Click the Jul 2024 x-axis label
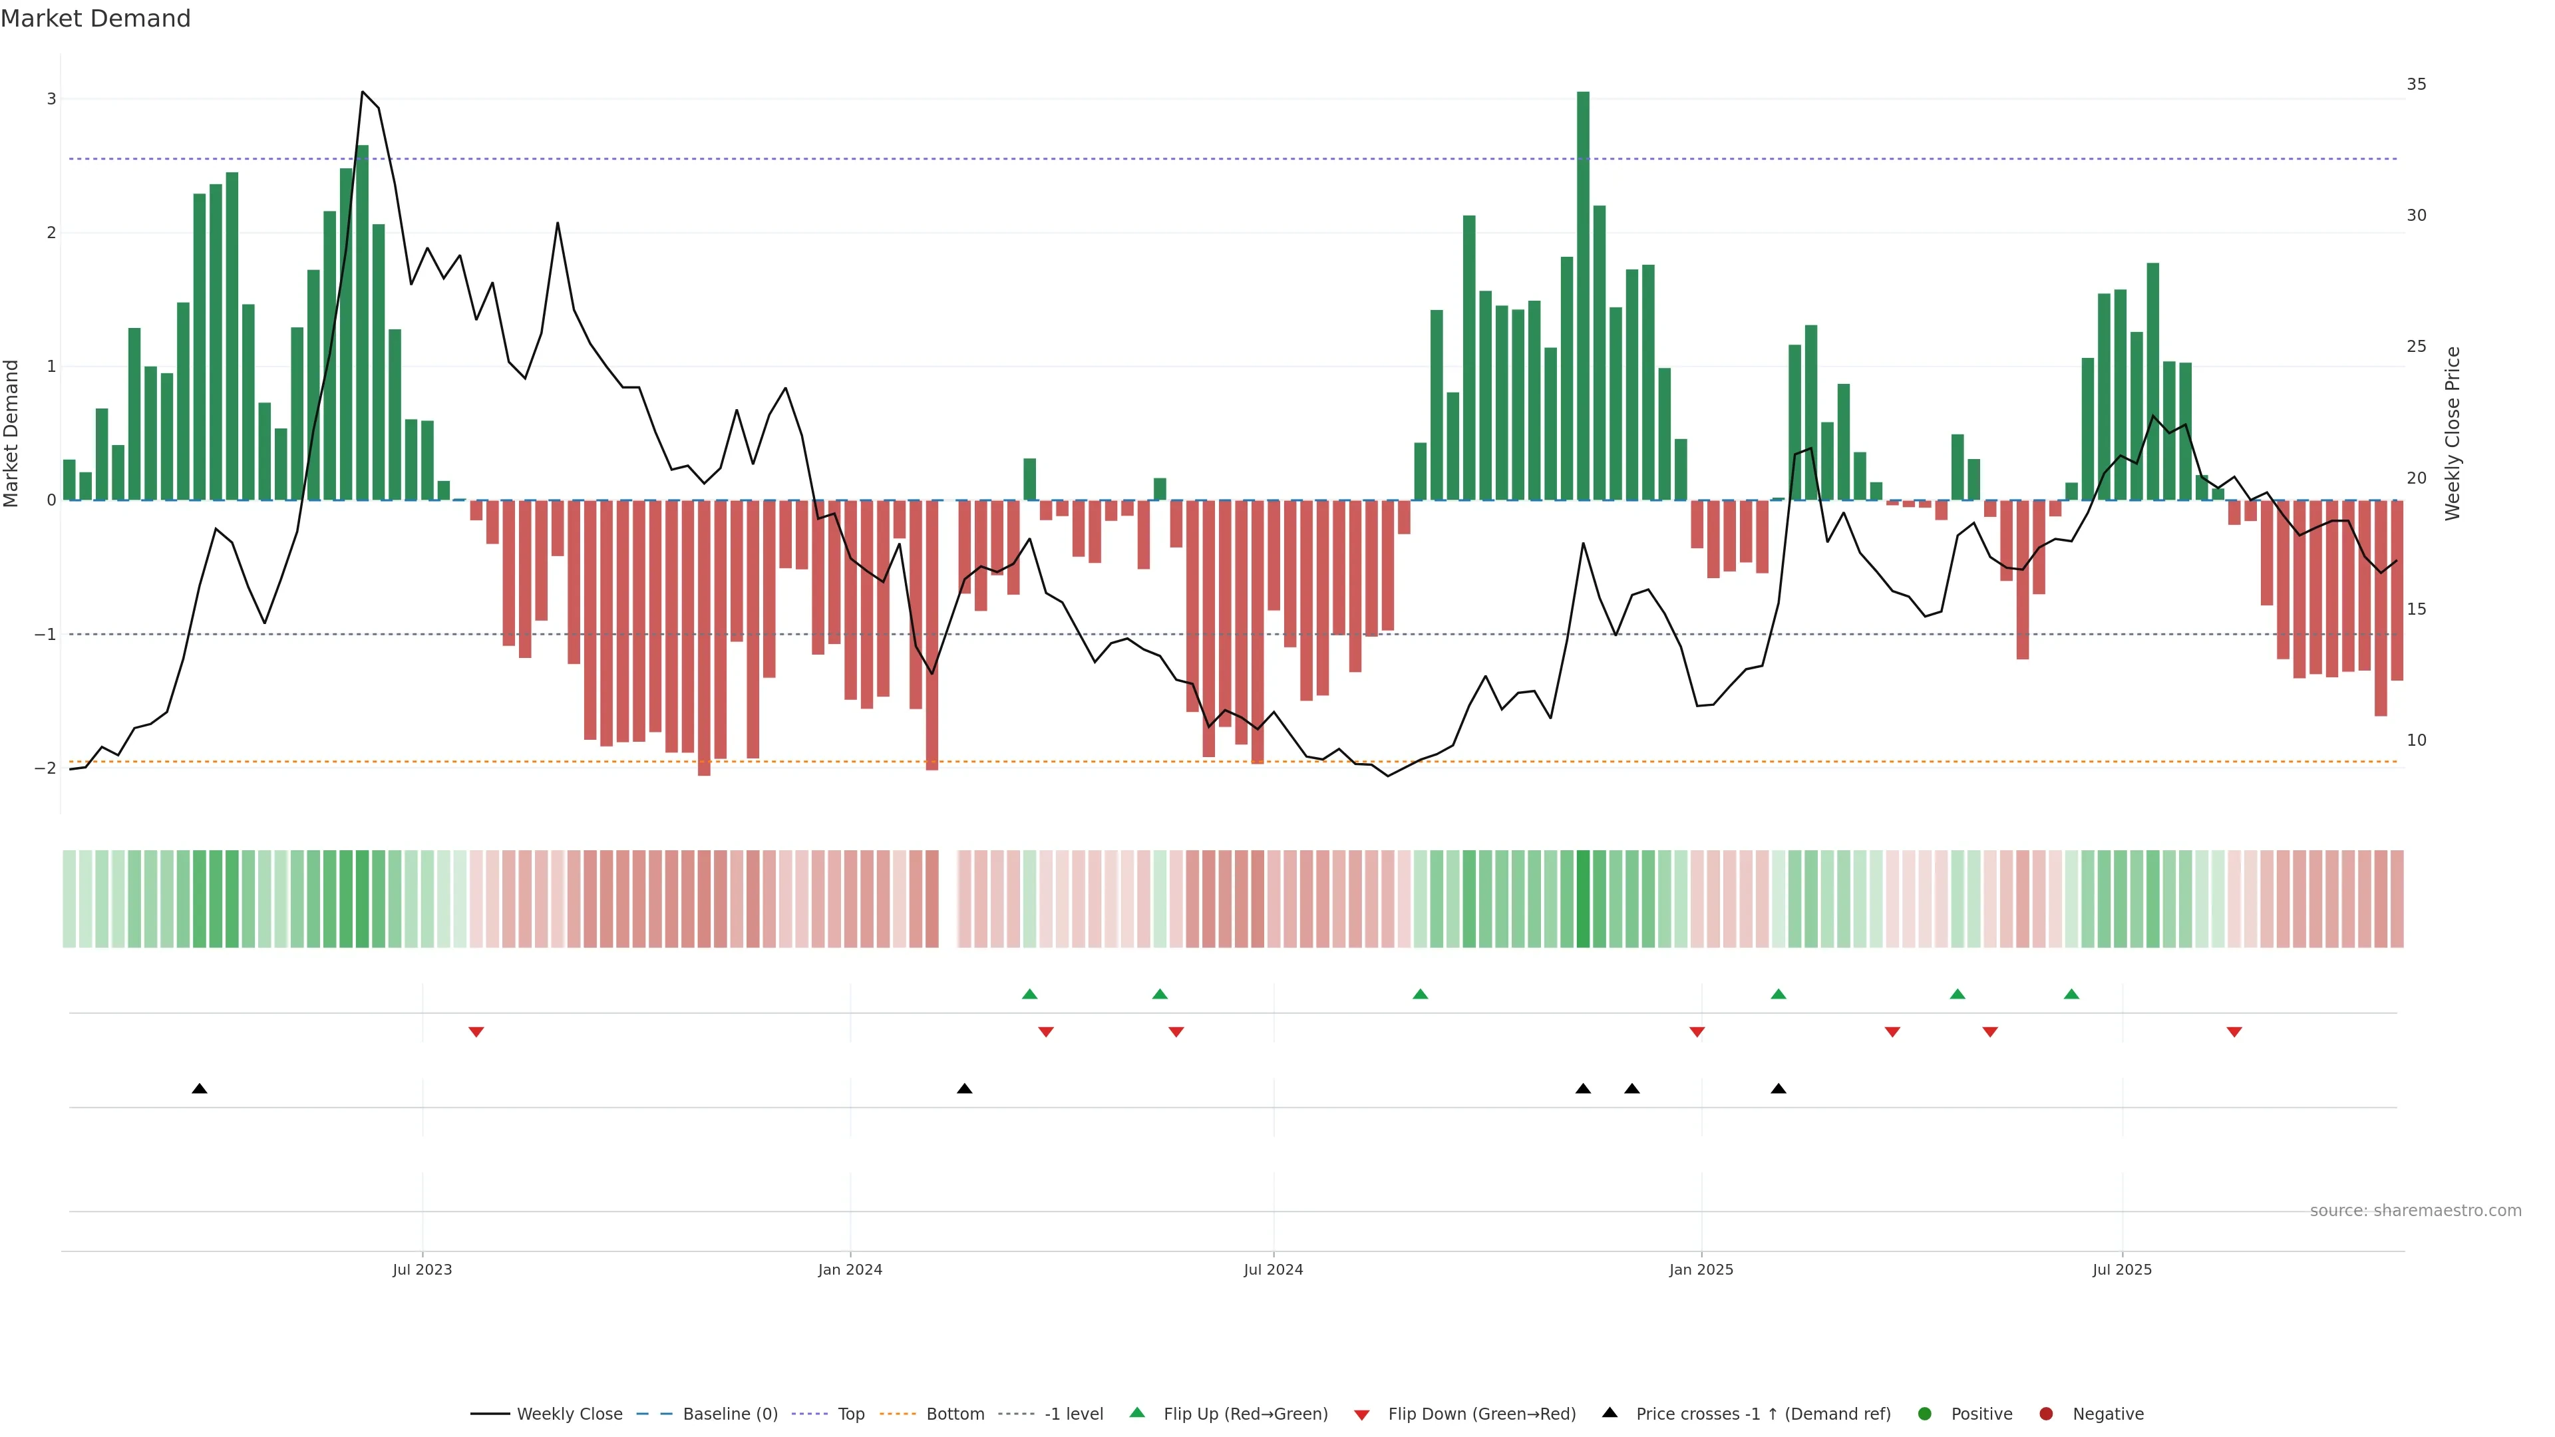Screen dimensions: 2555x1437 pos(1274,1269)
